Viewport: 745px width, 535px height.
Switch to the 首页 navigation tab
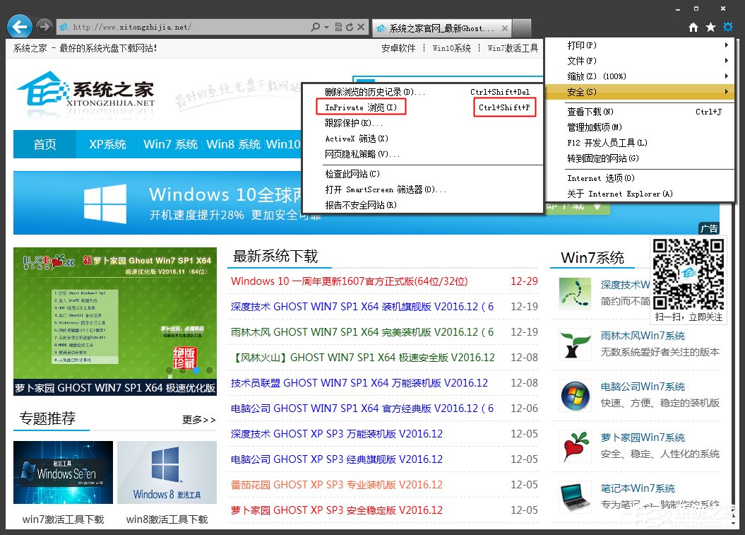(44, 143)
